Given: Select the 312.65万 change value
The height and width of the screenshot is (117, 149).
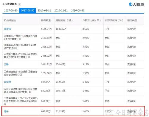Looking at the screenshot, I should [x=60, y=82].
